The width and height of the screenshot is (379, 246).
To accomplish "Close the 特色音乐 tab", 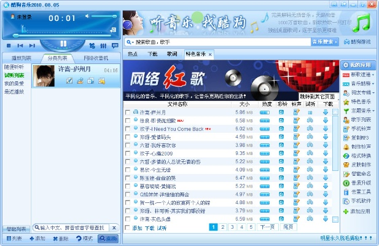I will pyautogui.click(x=210, y=55).
